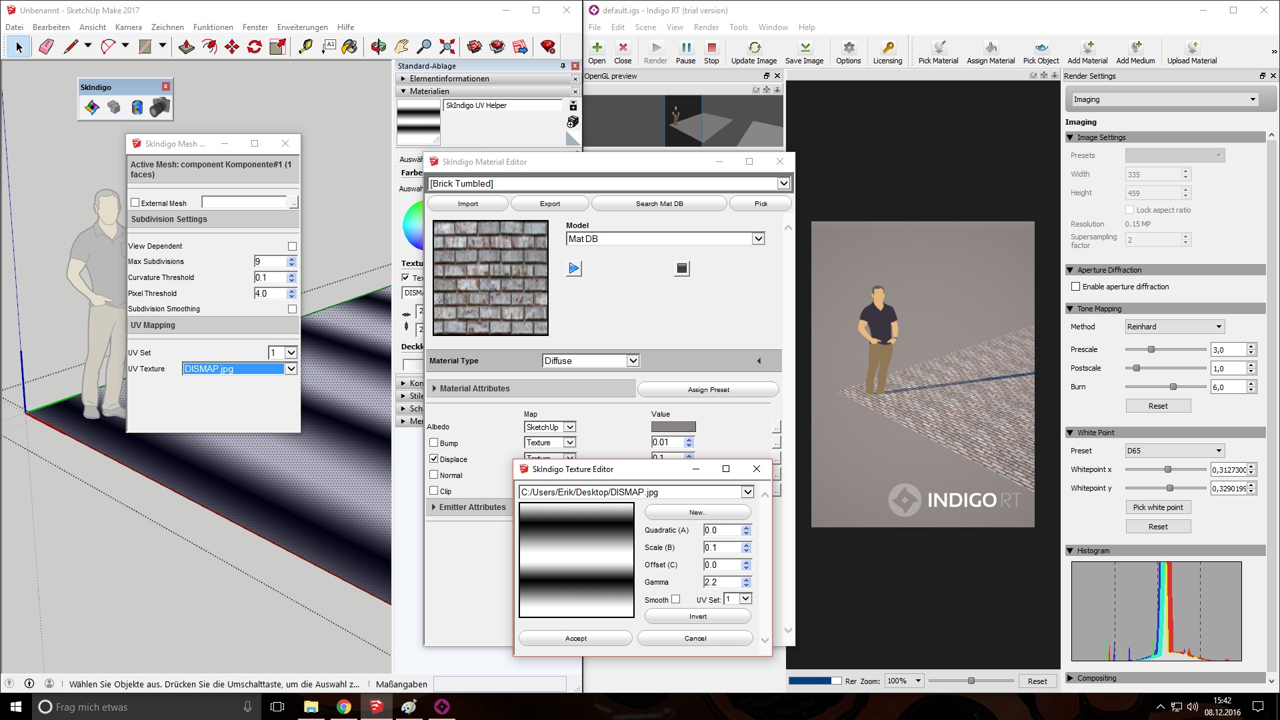Click the camera render icon in SkIndigo toolbar
Screen dimensions: 1280x720
click(159, 107)
